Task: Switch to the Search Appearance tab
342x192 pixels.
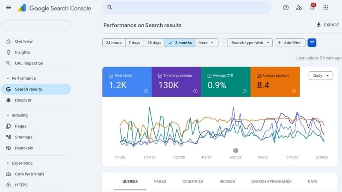Action: tap(271, 182)
